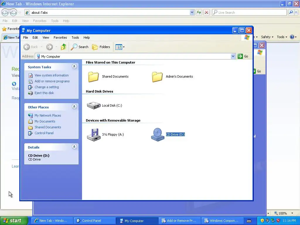Open the zoom level 100% dropdown

pos(292,213)
